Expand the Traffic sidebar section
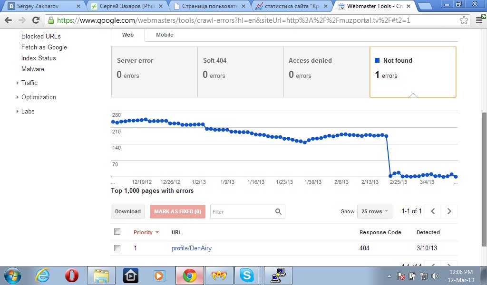The width and height of the screenshot is (487, 285). point(18,83)
